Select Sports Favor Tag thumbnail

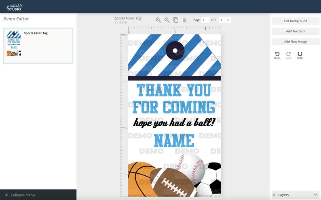pos(14,43)
